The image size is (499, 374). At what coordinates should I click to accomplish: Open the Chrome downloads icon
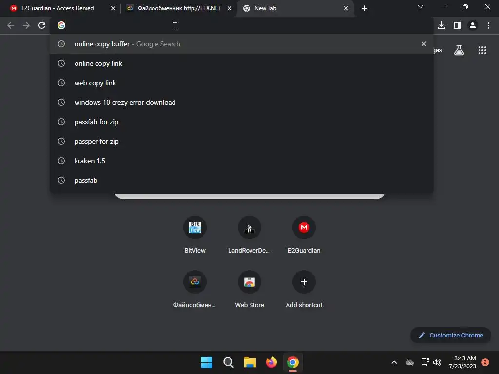[441, 25]
